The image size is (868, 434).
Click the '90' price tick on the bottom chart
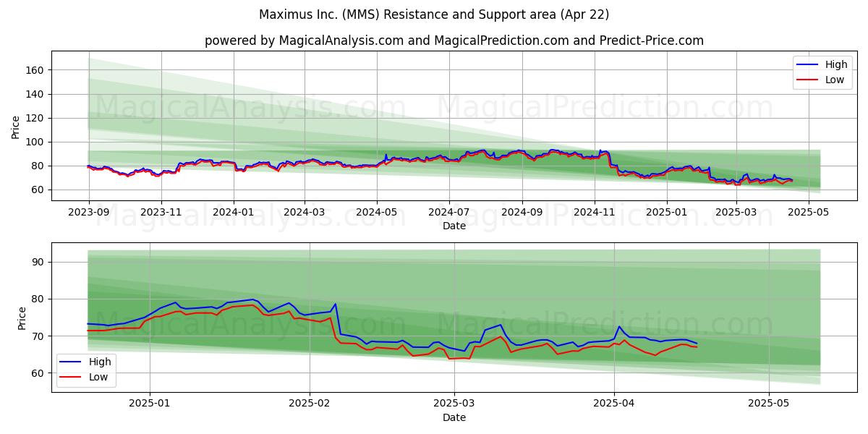pyautogui.click(x=40, y=262)
